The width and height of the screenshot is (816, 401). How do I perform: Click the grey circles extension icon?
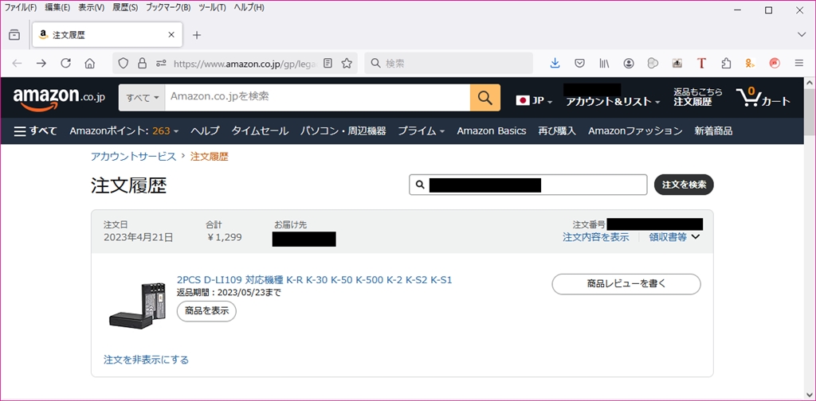click(653, 64)
